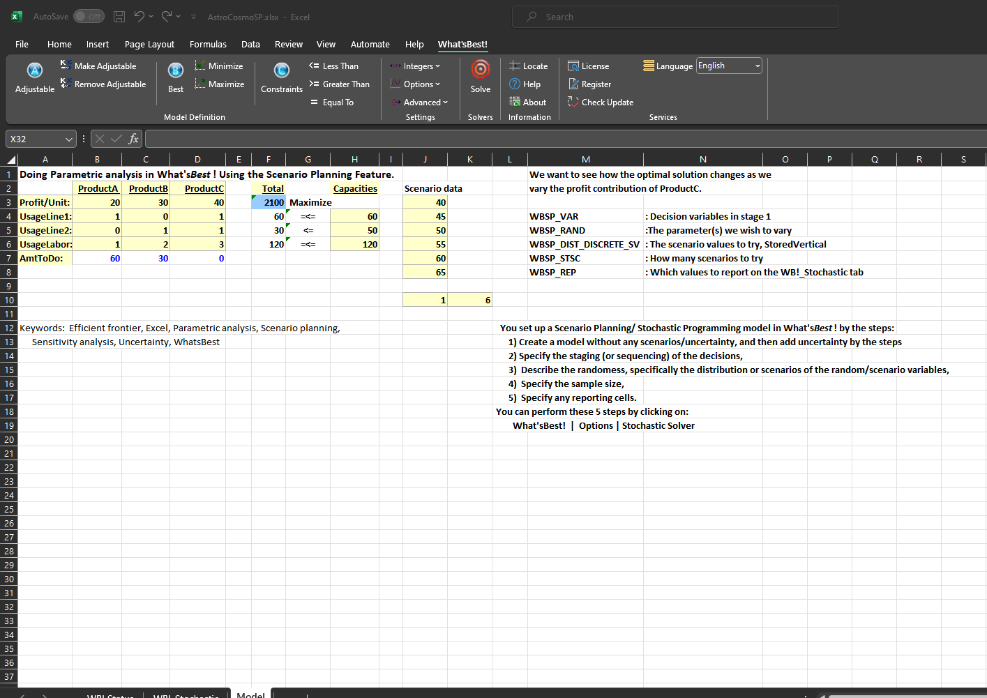
Task: Select column M header
Action: click(x=585, y=160)
